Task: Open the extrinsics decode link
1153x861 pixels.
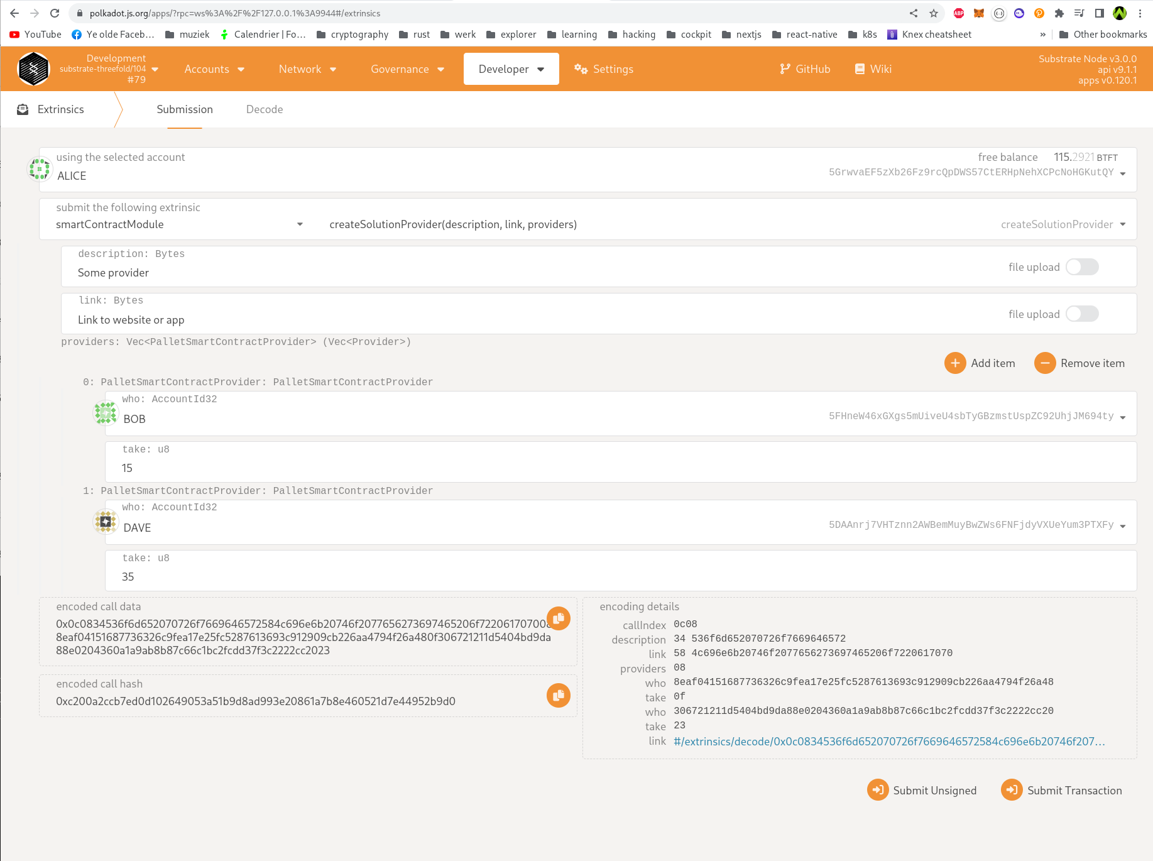Action: click(x=888, y=742)
